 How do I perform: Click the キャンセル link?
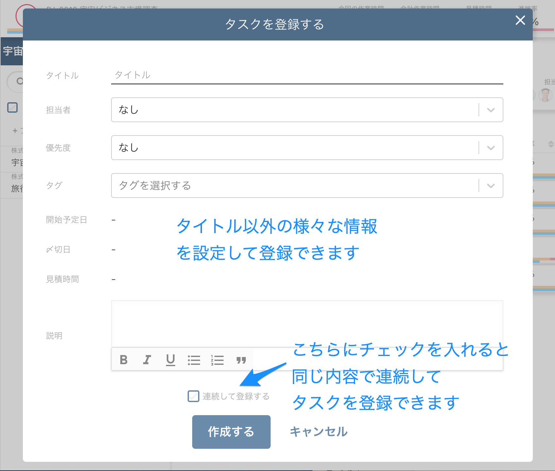[x=319, y=431]
